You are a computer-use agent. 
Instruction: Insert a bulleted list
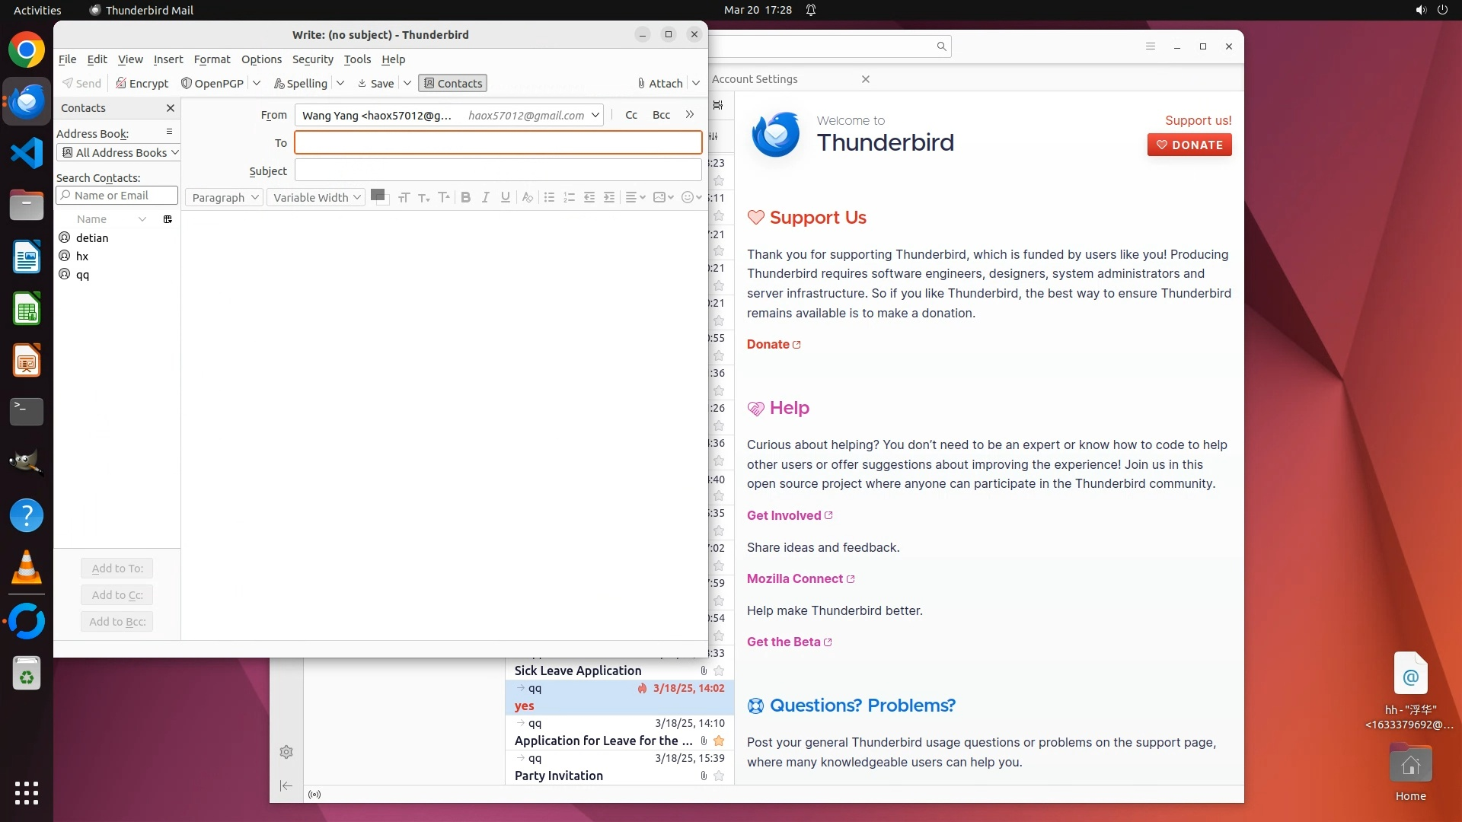549,197
